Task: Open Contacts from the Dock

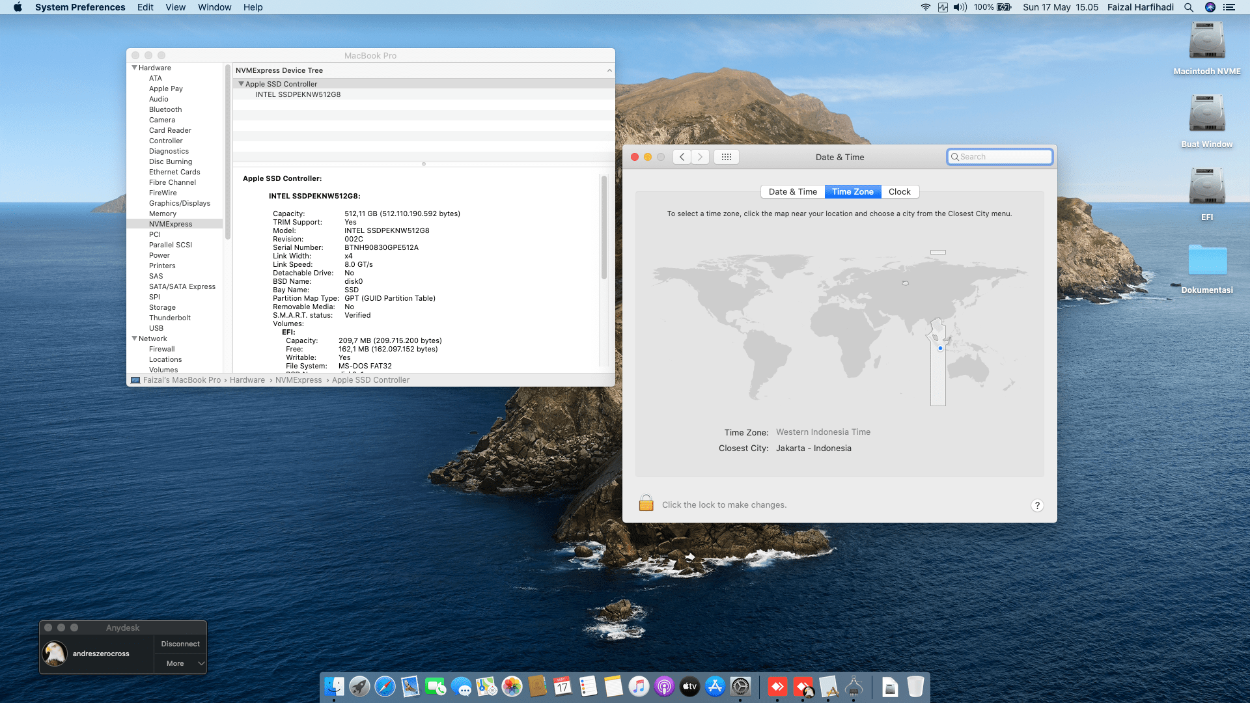Action: (537, 686)
